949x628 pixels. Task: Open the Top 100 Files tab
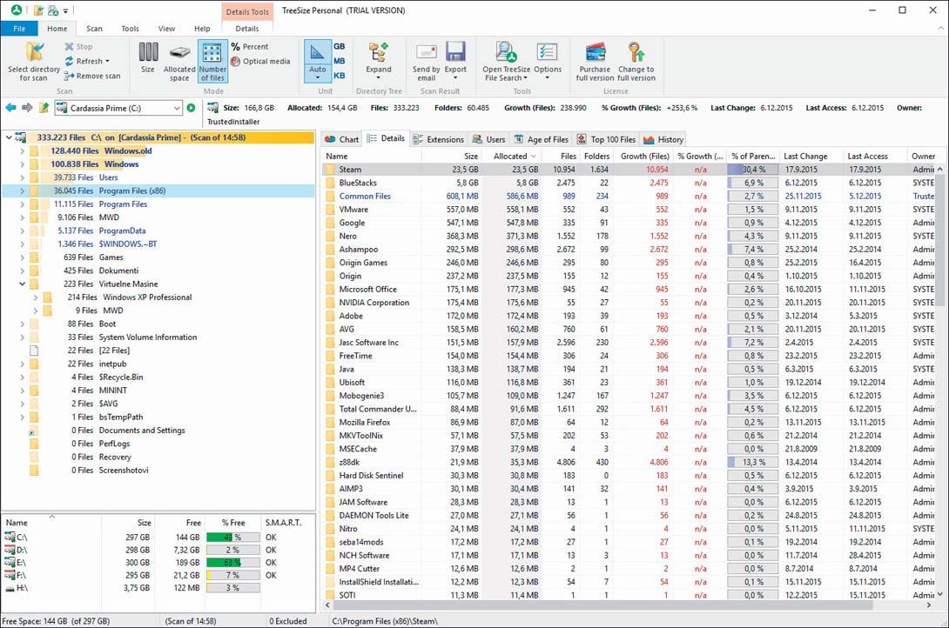[x=606, y=139]
